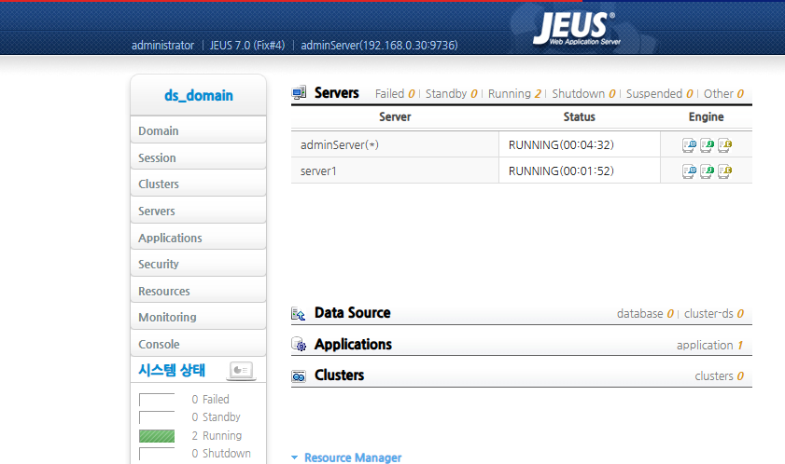Click the 0 Standby system status text
Screen dimensions: 785x464
[x=216, y=417]
